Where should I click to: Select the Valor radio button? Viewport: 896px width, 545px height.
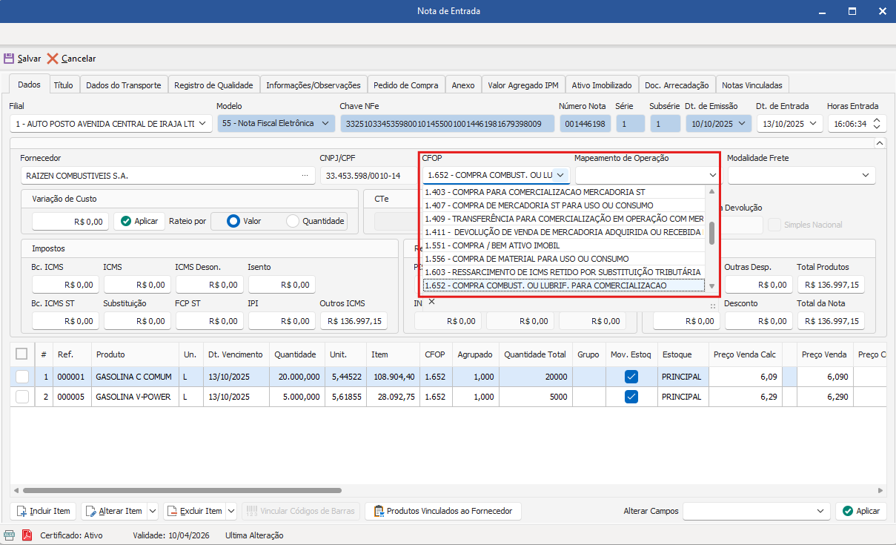click(x=233, y=221)
